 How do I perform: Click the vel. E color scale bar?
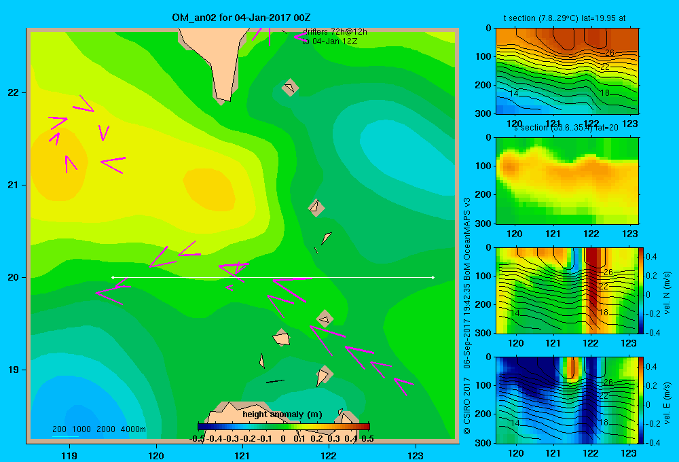click(641, 400)
